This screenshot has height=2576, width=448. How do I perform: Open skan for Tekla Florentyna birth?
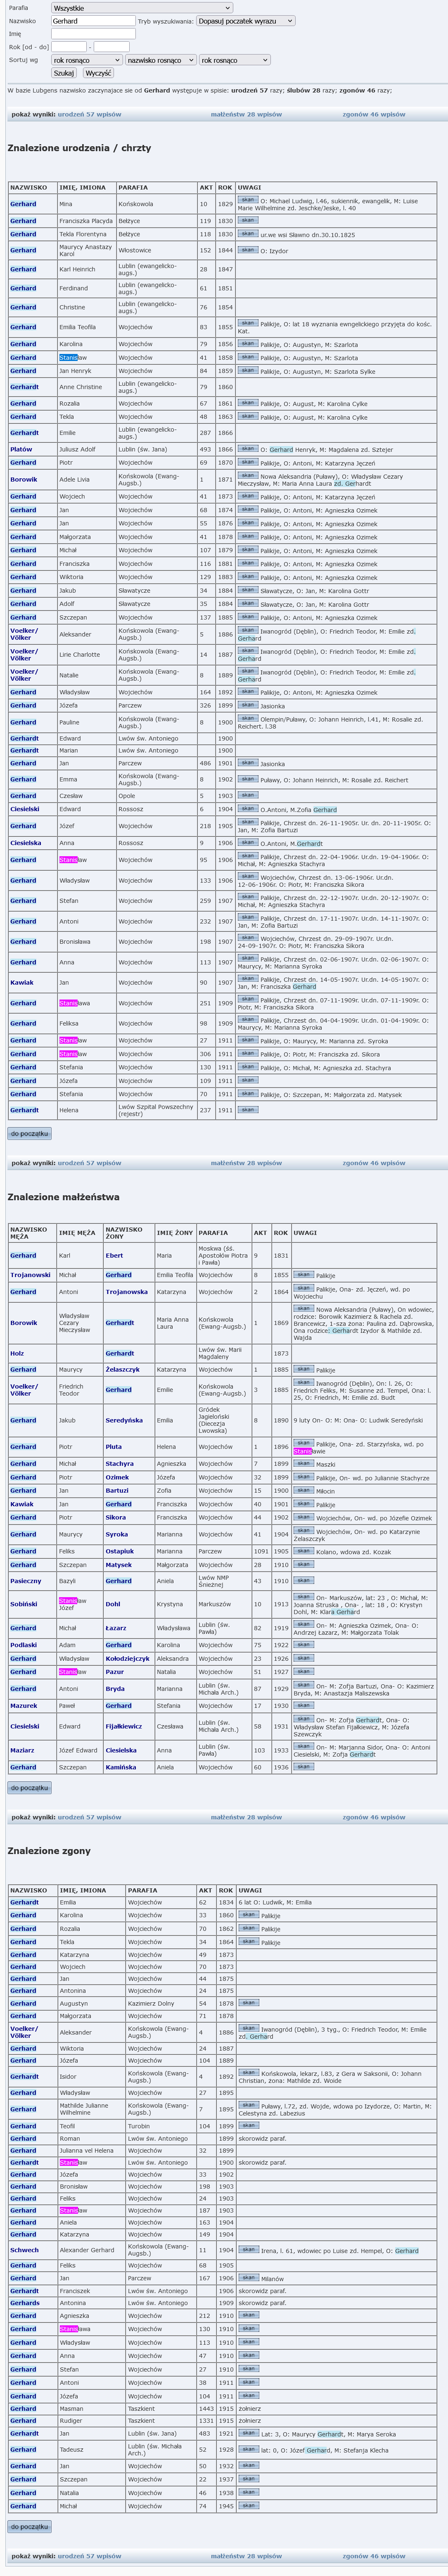[x=248, y=234]
